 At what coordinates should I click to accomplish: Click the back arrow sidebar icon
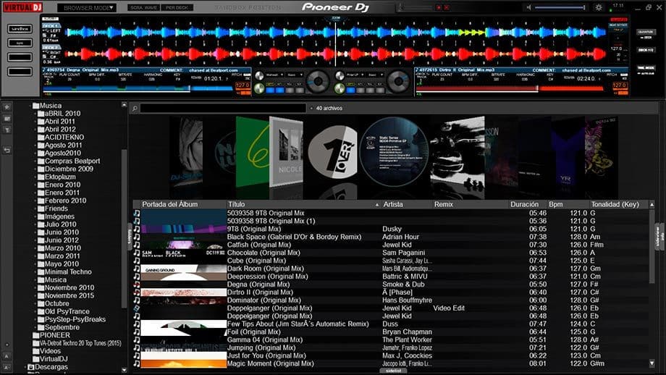(7, 150)
